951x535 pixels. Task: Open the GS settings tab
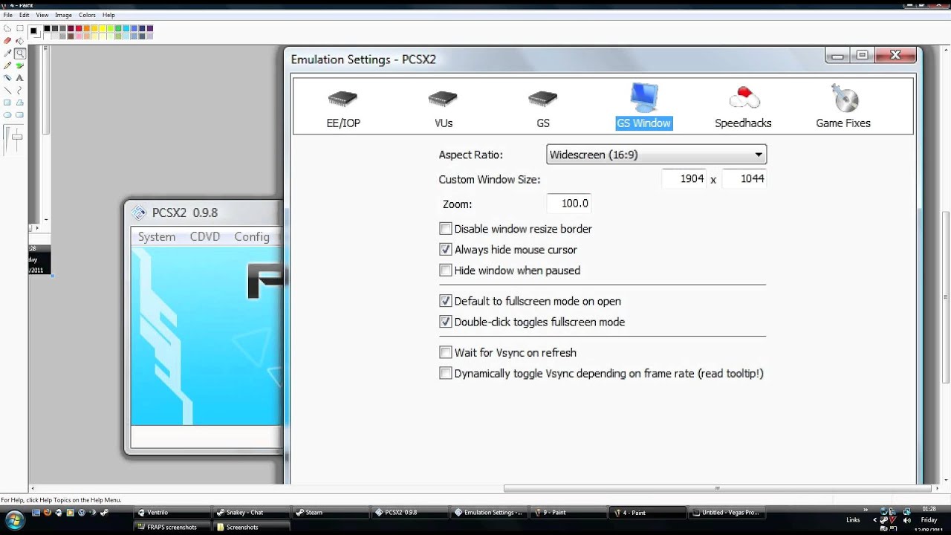click(543, 108)
